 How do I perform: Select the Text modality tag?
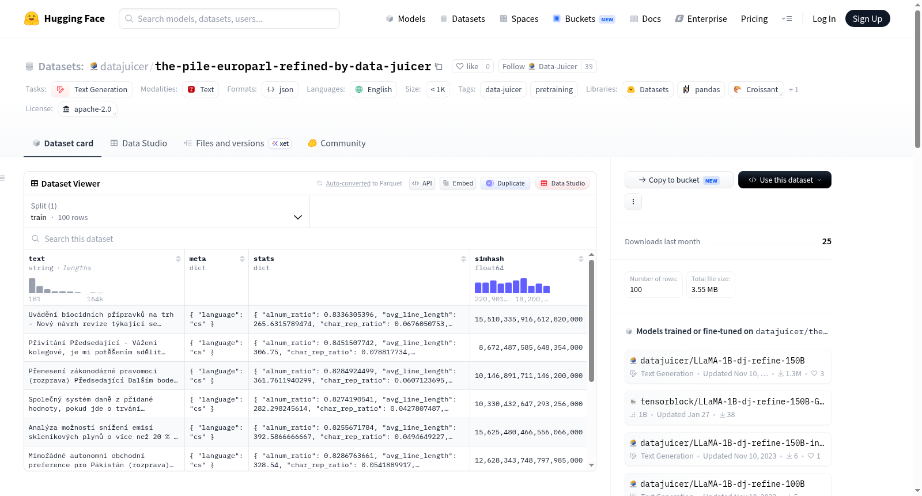pos(201,89)
